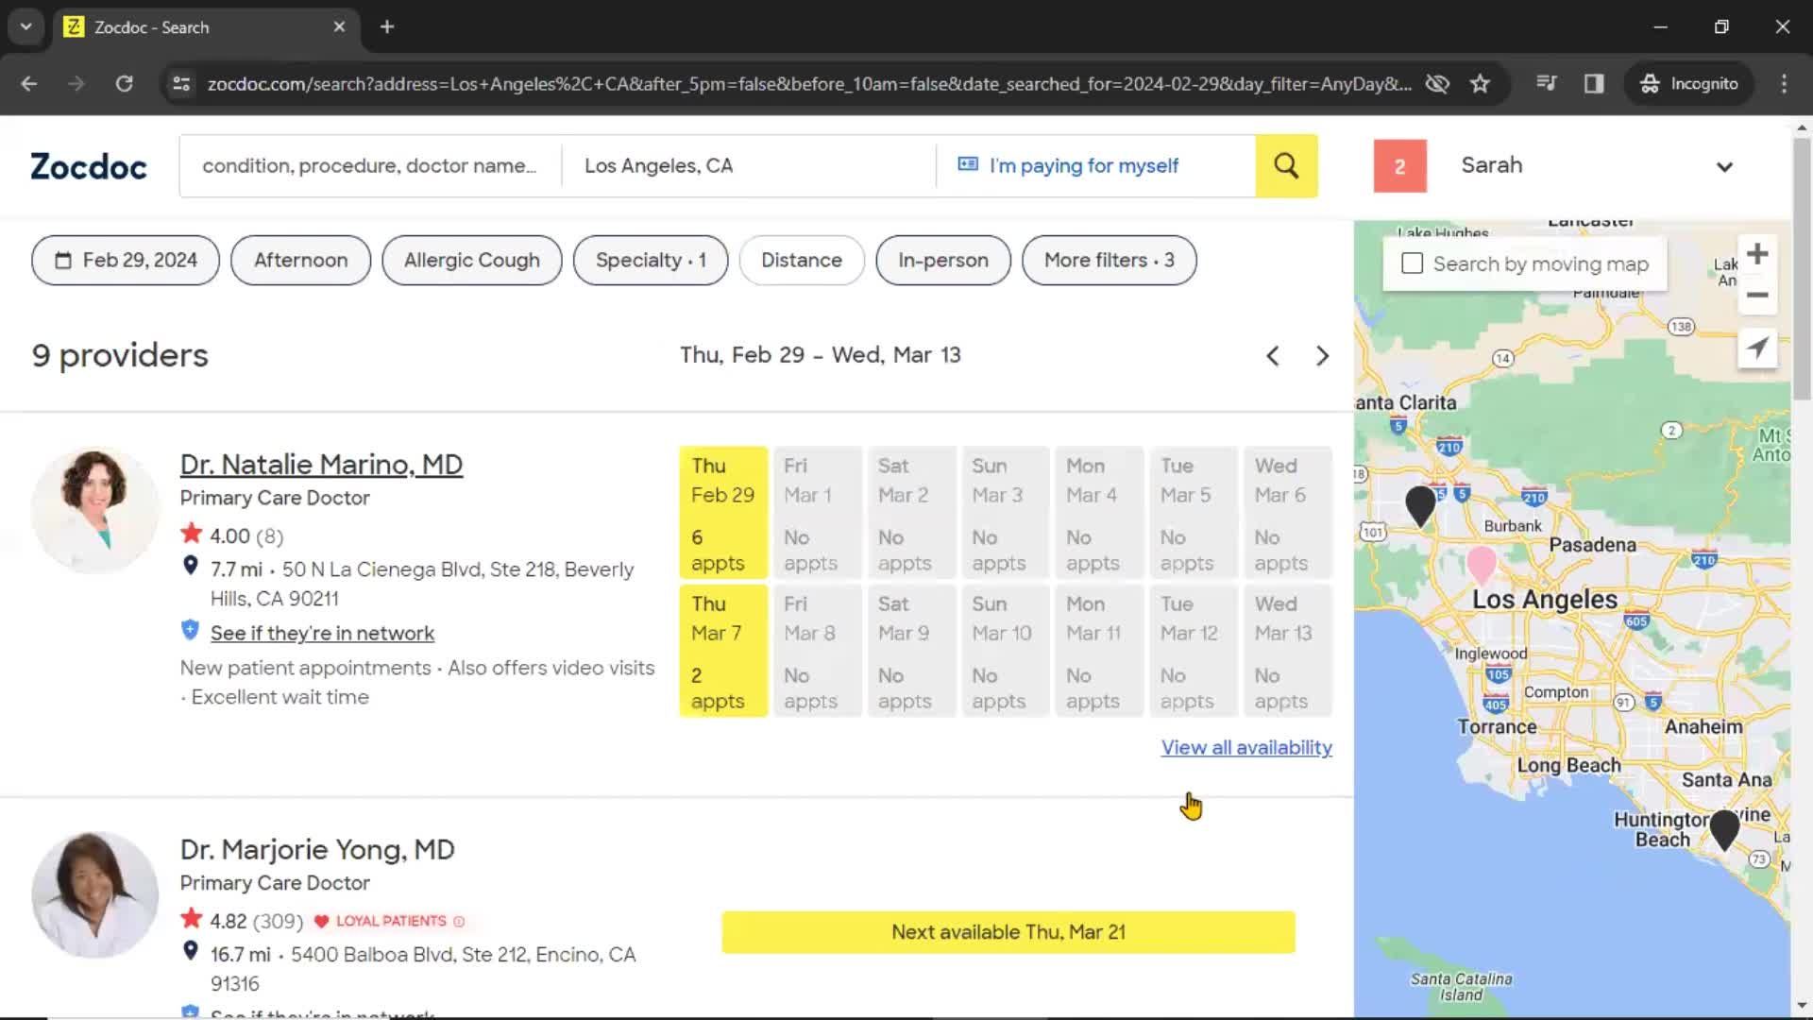Zoom out on the map

[1757, 296]
